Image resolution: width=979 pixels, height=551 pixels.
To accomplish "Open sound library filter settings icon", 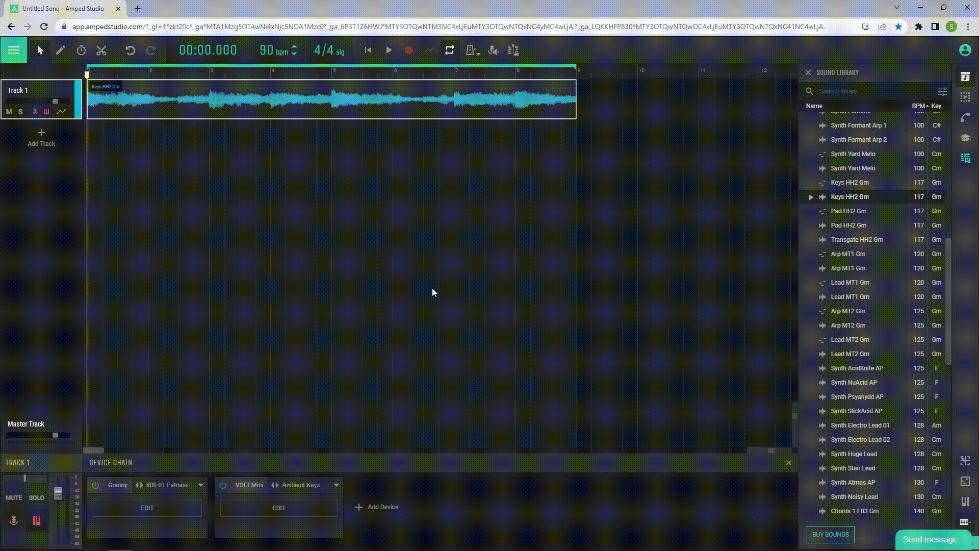I will tap(942, 91).
